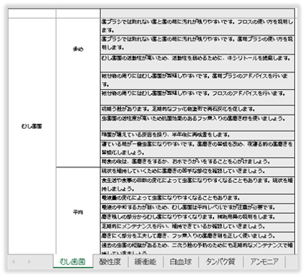Select the cell starting with 現状を維持していくために
Viewport: 305px width, 277px height.
point(197,171)
